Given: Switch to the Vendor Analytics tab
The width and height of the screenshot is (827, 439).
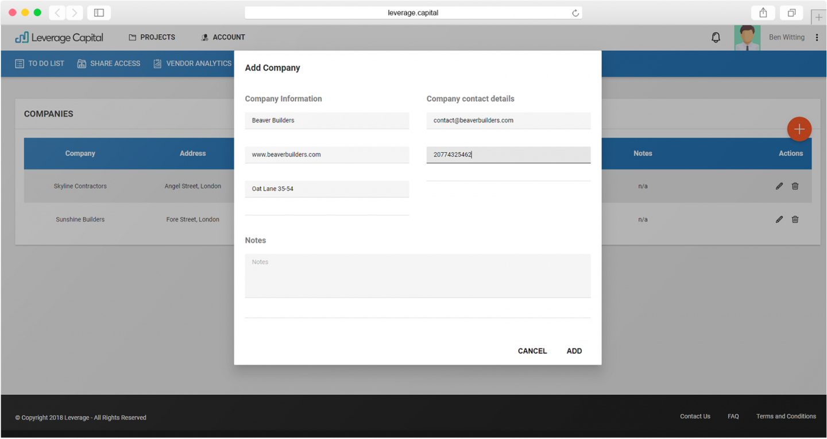Looking at the screenshot, I should point(192,64).
